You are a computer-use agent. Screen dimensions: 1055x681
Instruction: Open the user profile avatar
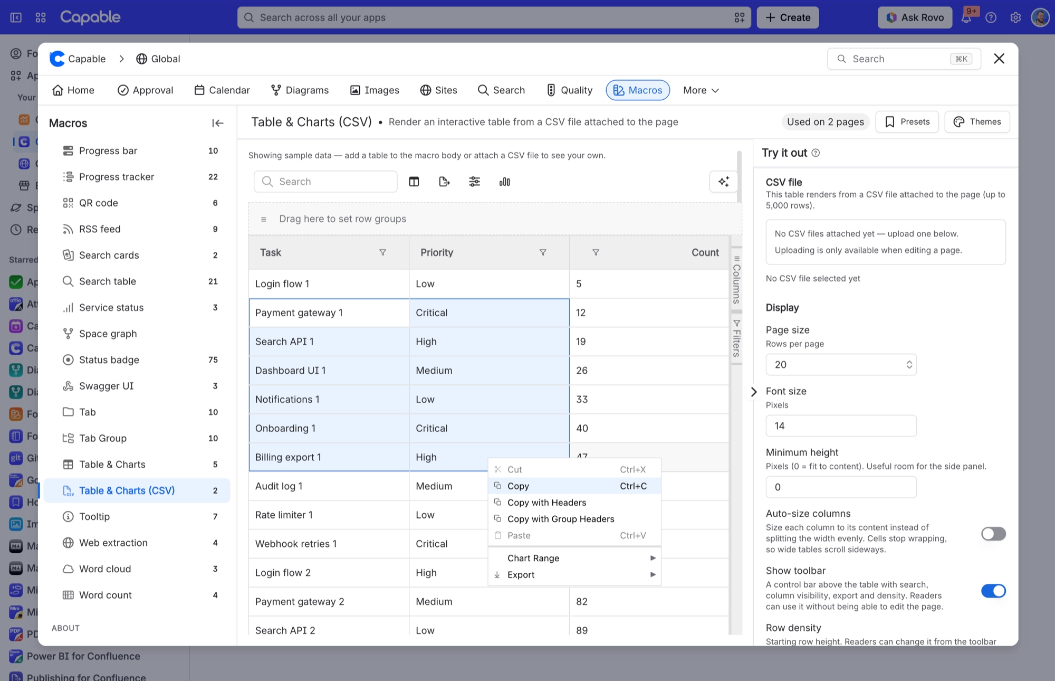[1040, 17]
